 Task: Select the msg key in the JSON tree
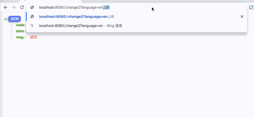tap(21, 37)
